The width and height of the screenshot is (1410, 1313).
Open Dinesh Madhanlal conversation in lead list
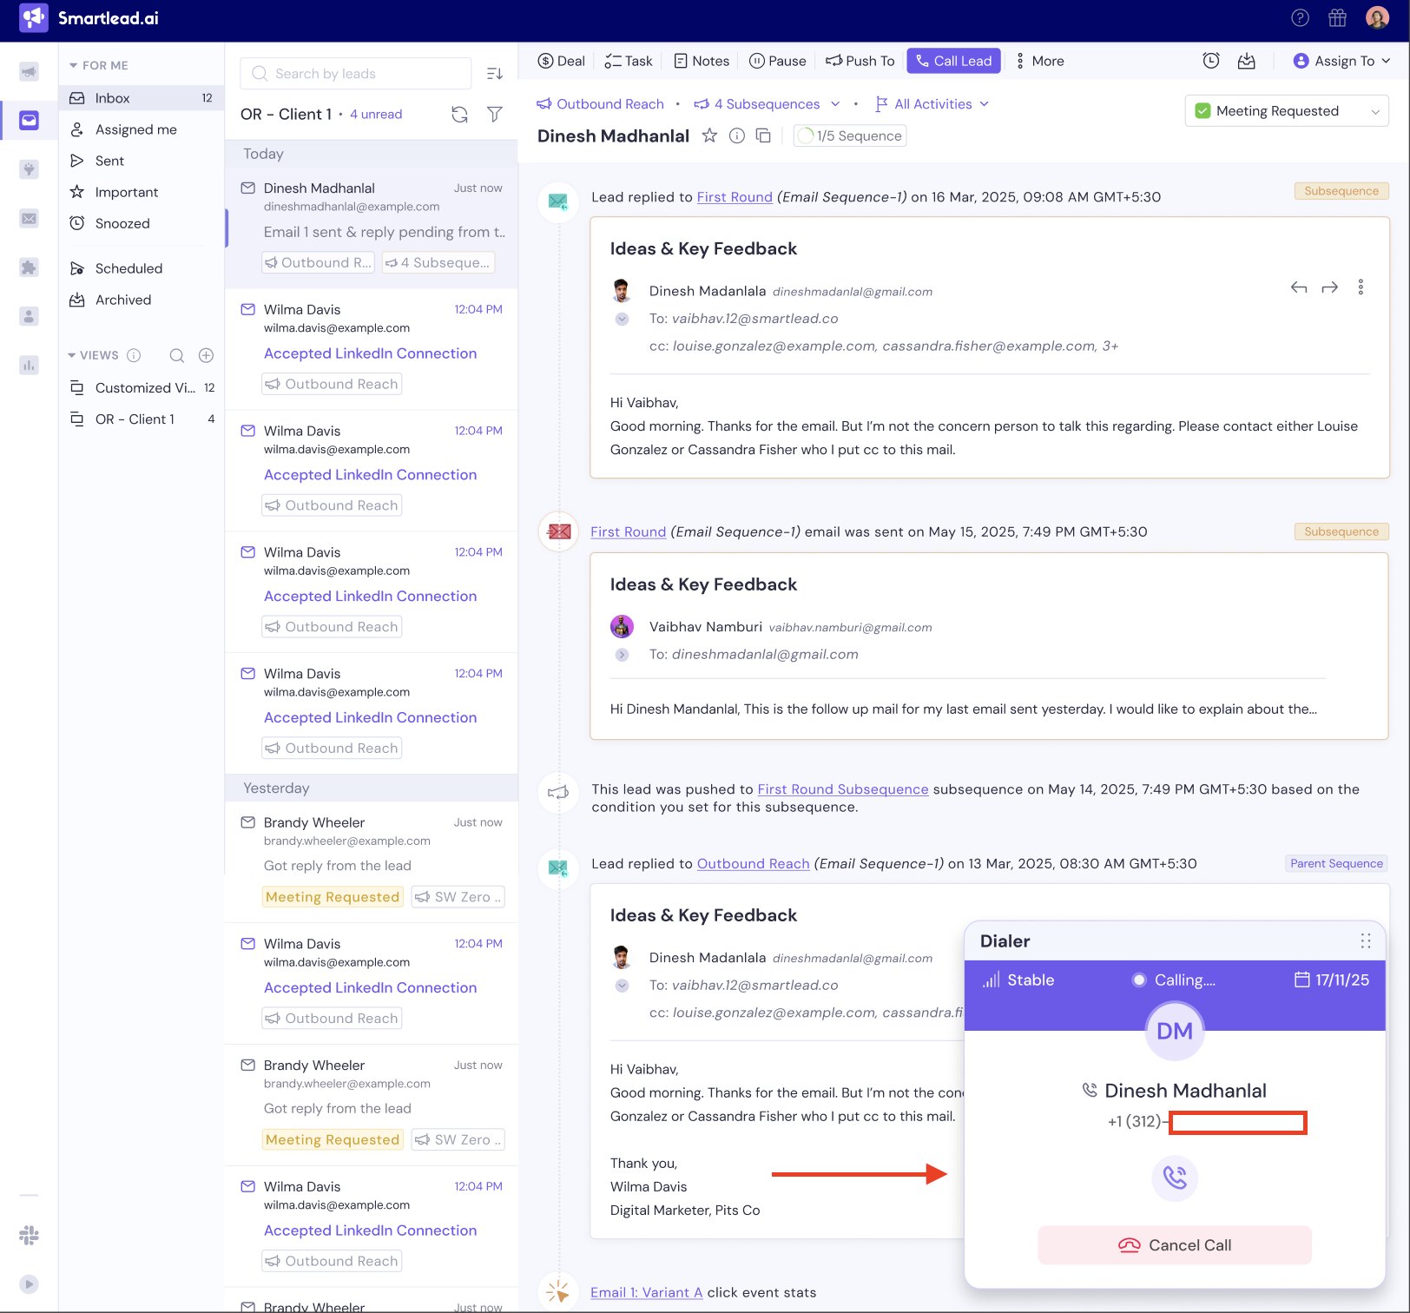click(x=372, y=229)
